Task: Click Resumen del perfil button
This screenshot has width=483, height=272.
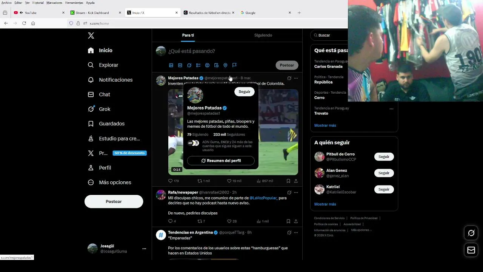Action: pyautogui.click(x=221, y=161)
